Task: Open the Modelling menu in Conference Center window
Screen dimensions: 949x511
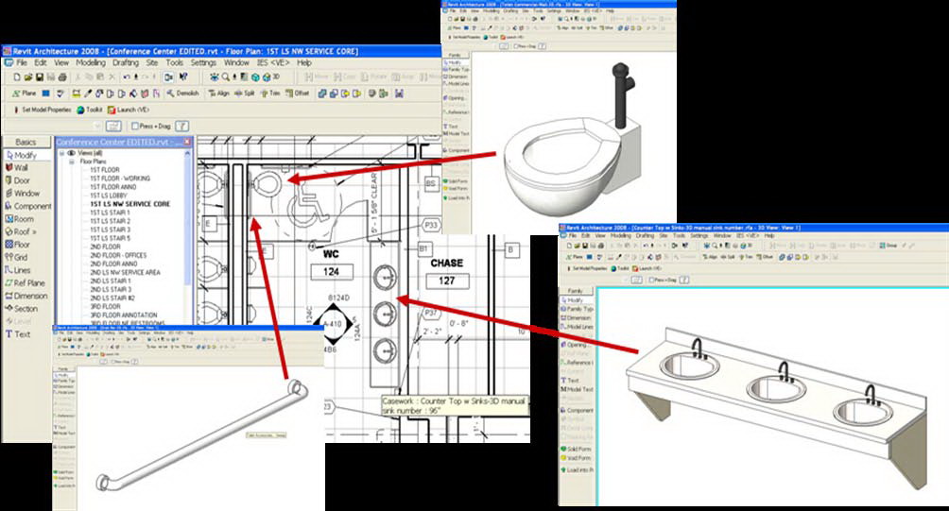Action: [x=91, y=63]
